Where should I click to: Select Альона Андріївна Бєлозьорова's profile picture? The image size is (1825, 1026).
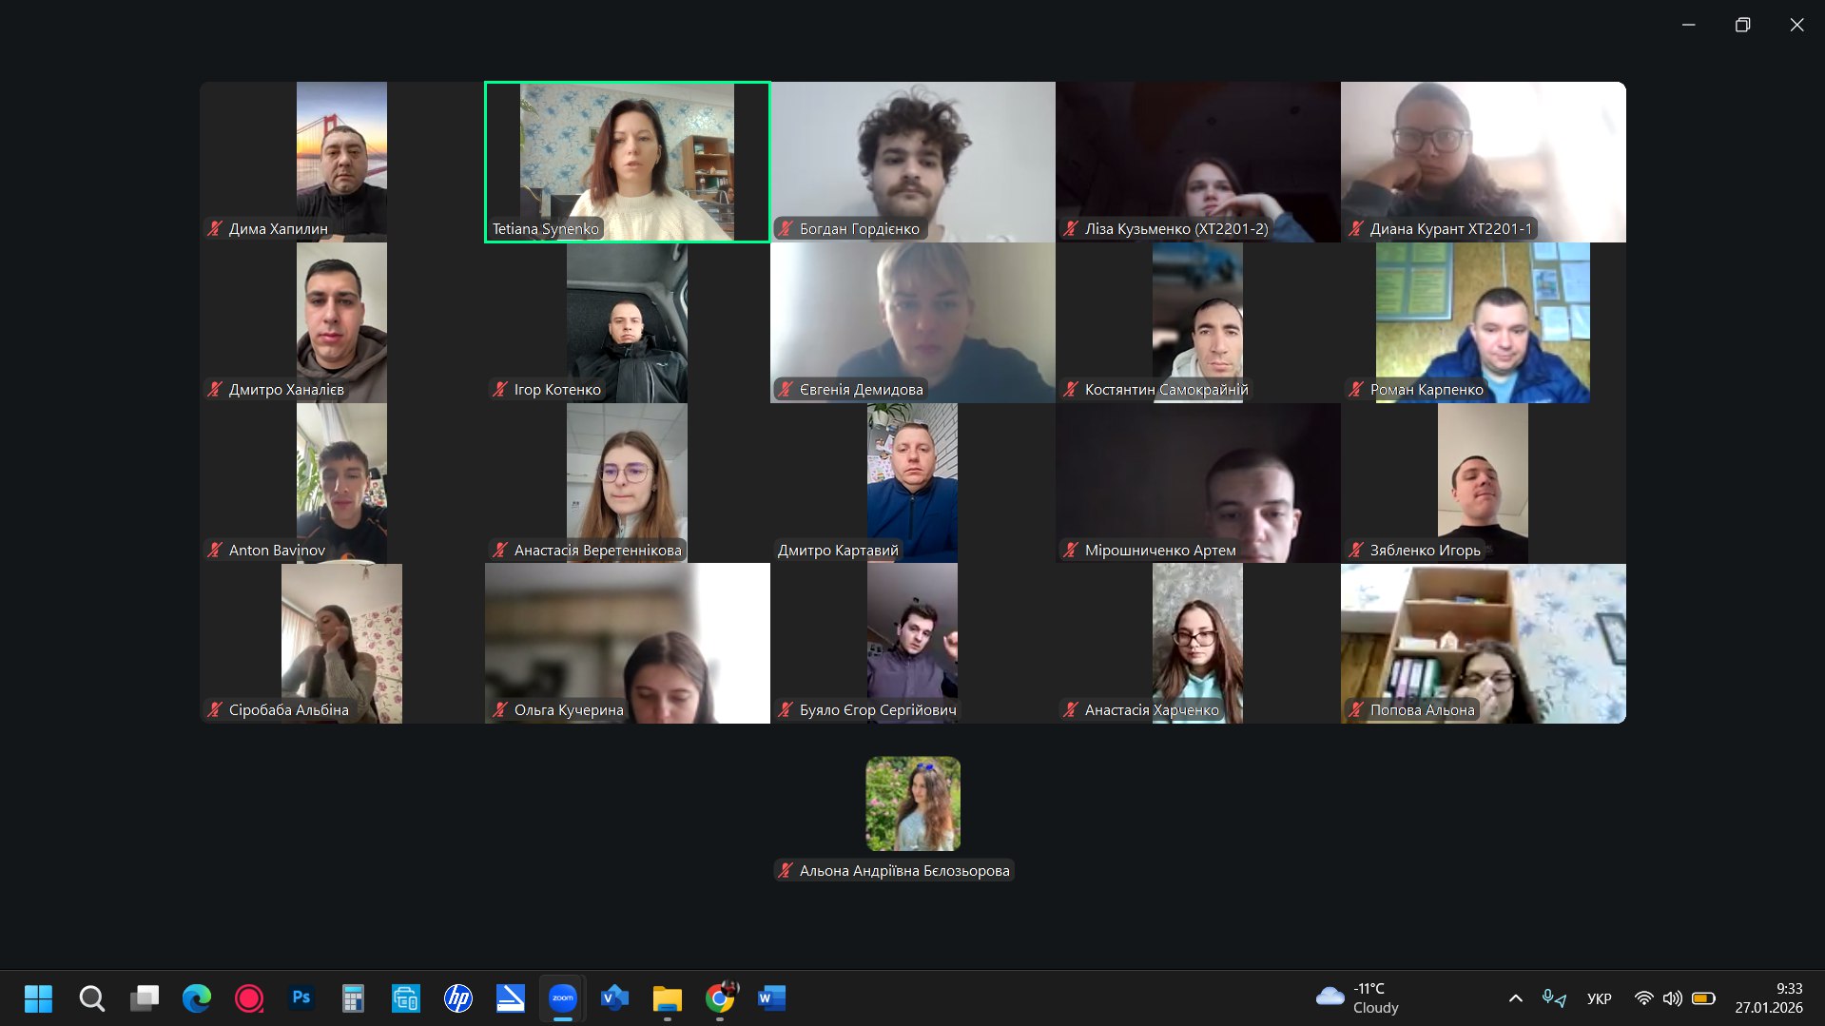click(x=912, y=803)
